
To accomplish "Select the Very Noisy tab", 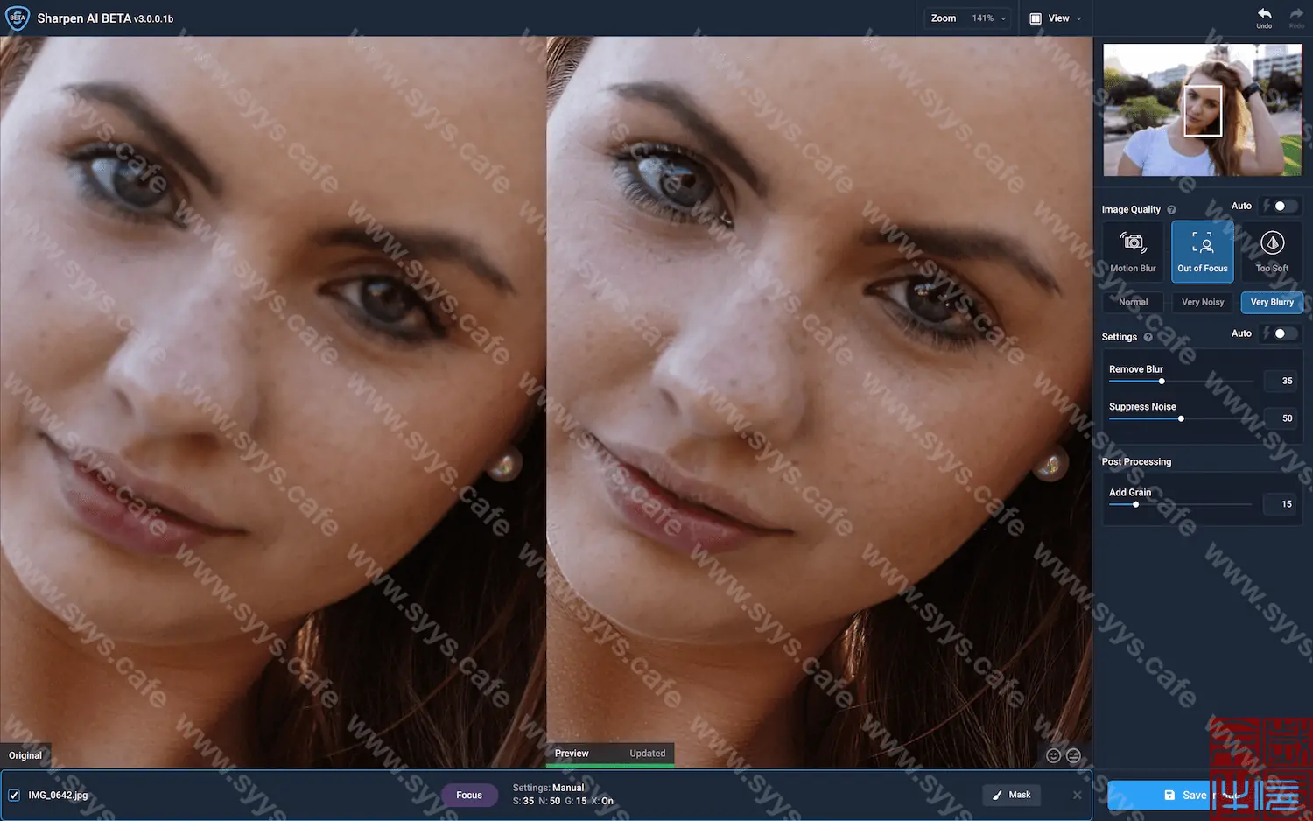I will click(x=1203, y=302).
